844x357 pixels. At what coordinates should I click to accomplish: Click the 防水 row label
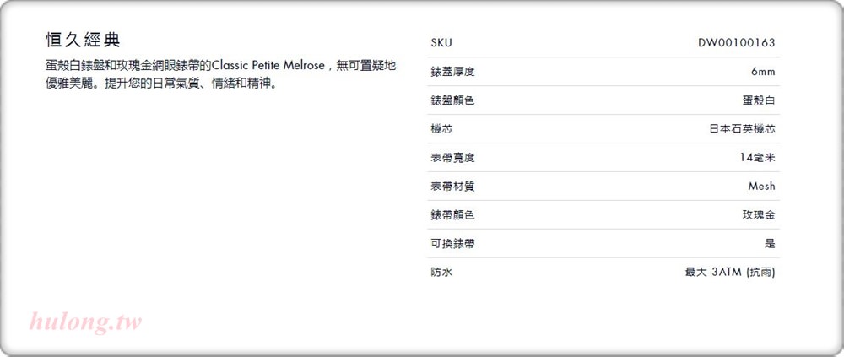[441, 273]
